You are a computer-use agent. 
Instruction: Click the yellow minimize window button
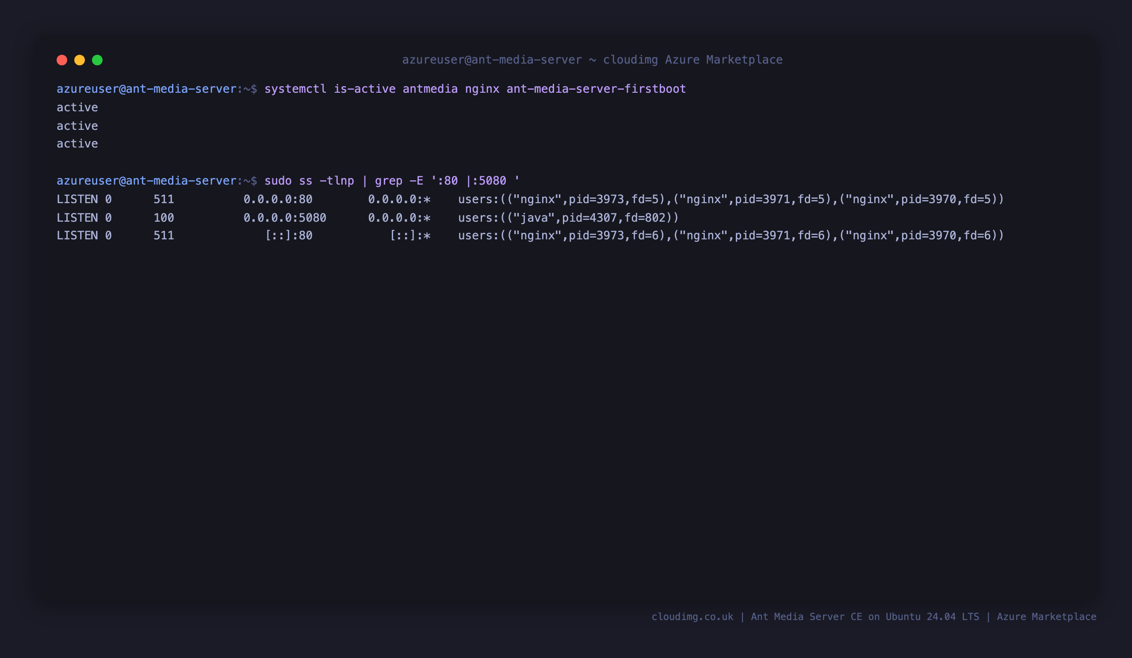[80, 60]
